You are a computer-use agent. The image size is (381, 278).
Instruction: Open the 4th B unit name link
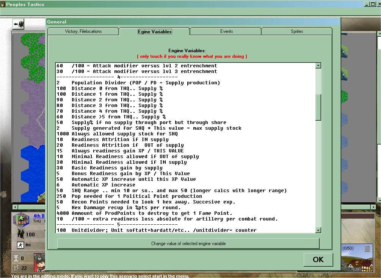click(x=39, y=216)
